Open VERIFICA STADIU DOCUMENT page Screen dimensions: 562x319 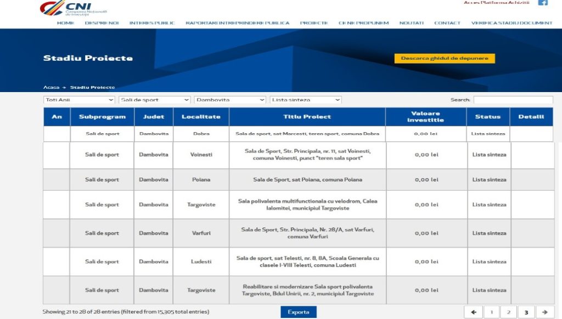click(512, 23)
